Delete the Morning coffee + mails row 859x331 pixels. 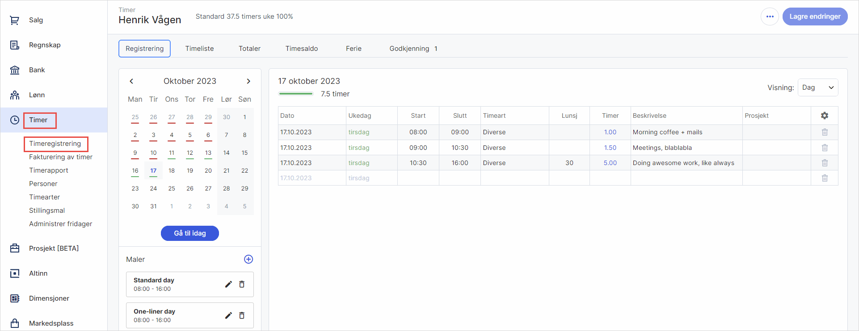(x=824, y=132)
